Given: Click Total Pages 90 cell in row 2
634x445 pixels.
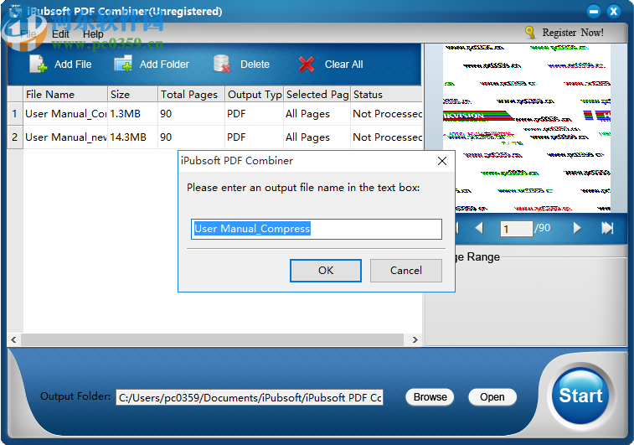Looking at the screenshot, I should click(x=191, y=137).
